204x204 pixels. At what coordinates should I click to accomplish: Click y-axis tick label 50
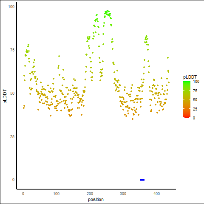12,93
